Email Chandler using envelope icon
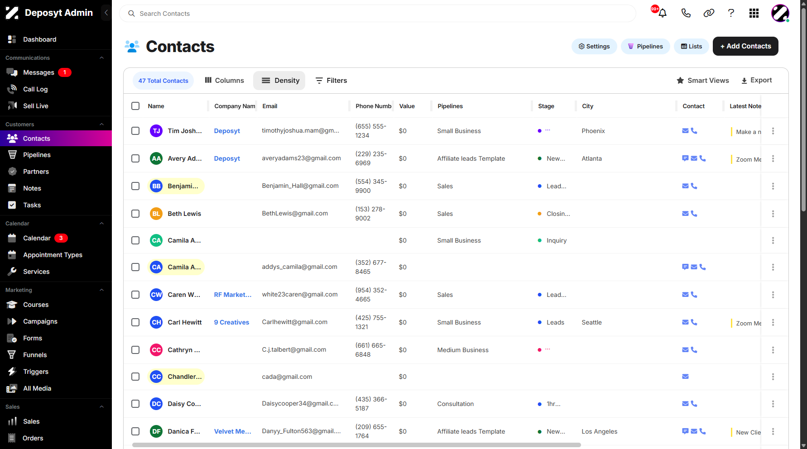 pos(685,377)
